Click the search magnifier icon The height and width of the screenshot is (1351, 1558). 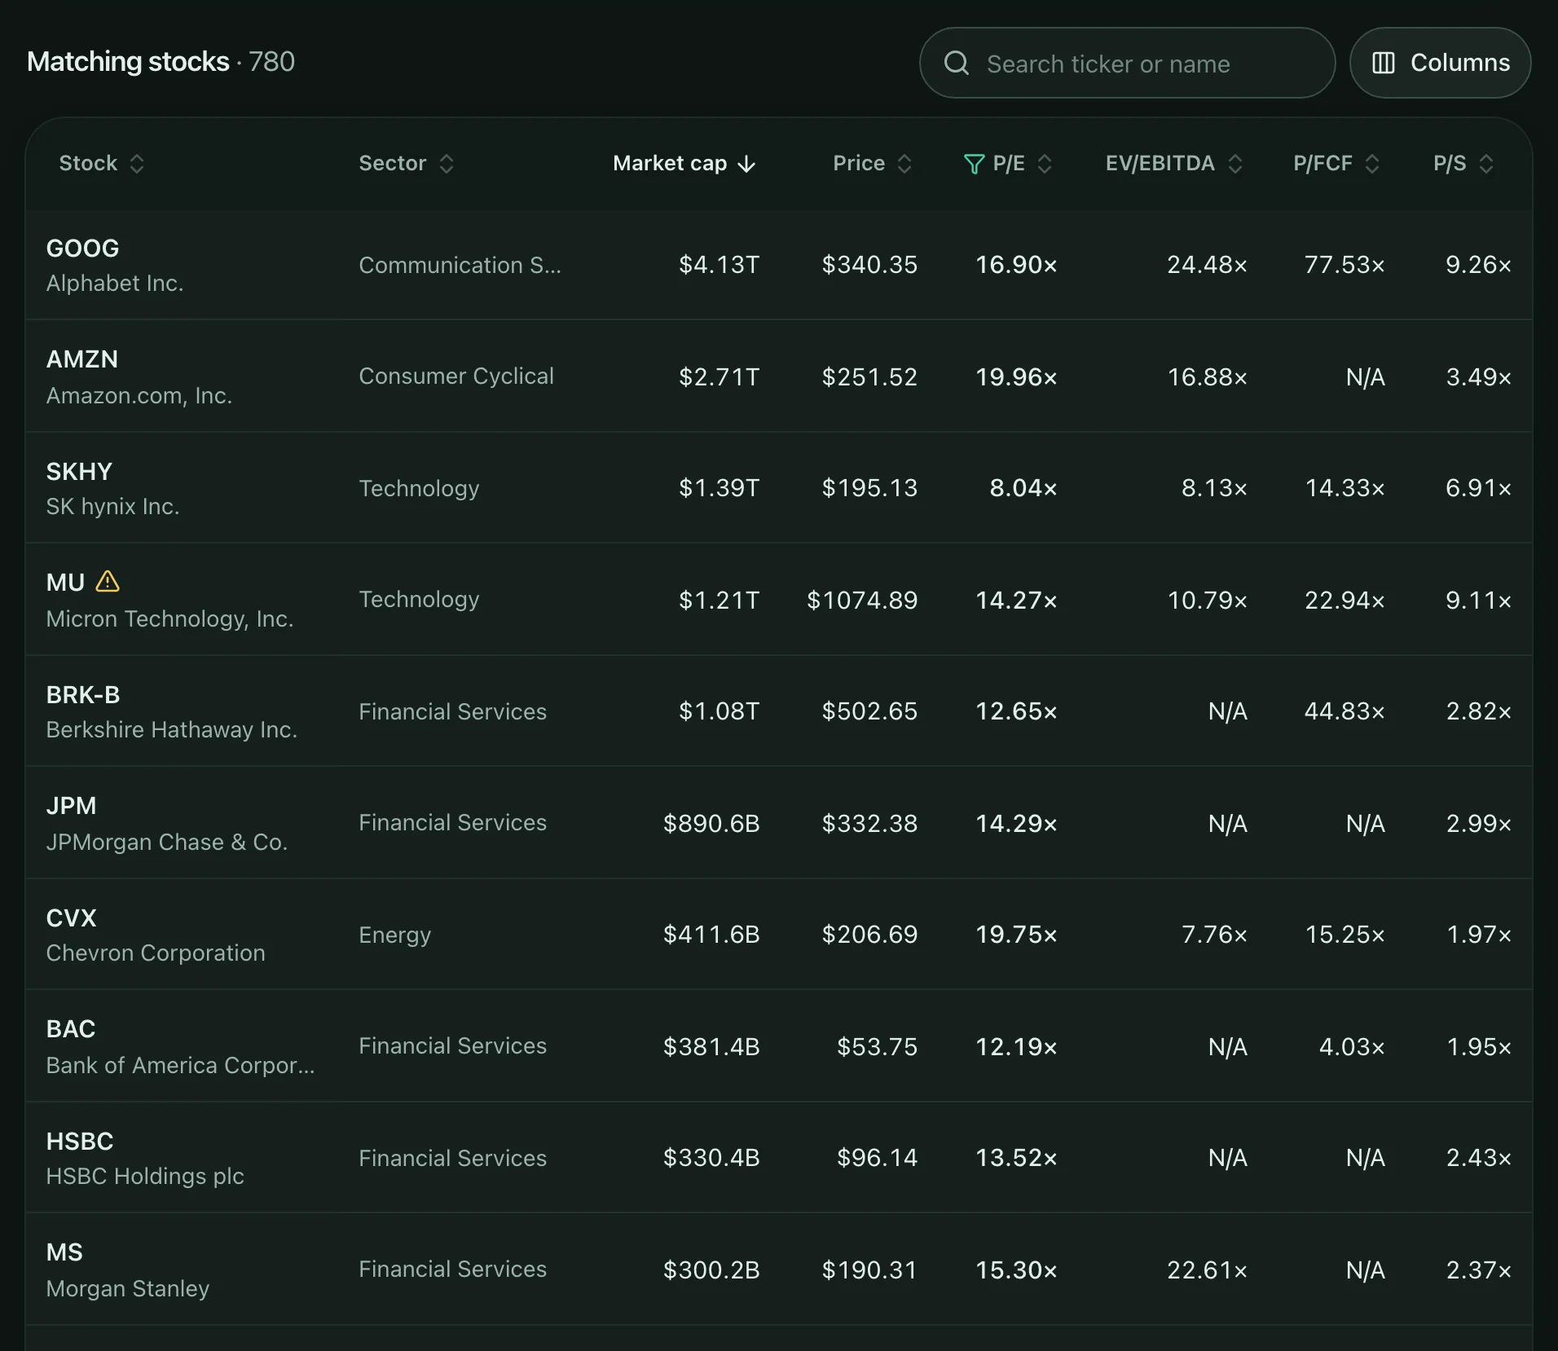click(x=957, y=64)
